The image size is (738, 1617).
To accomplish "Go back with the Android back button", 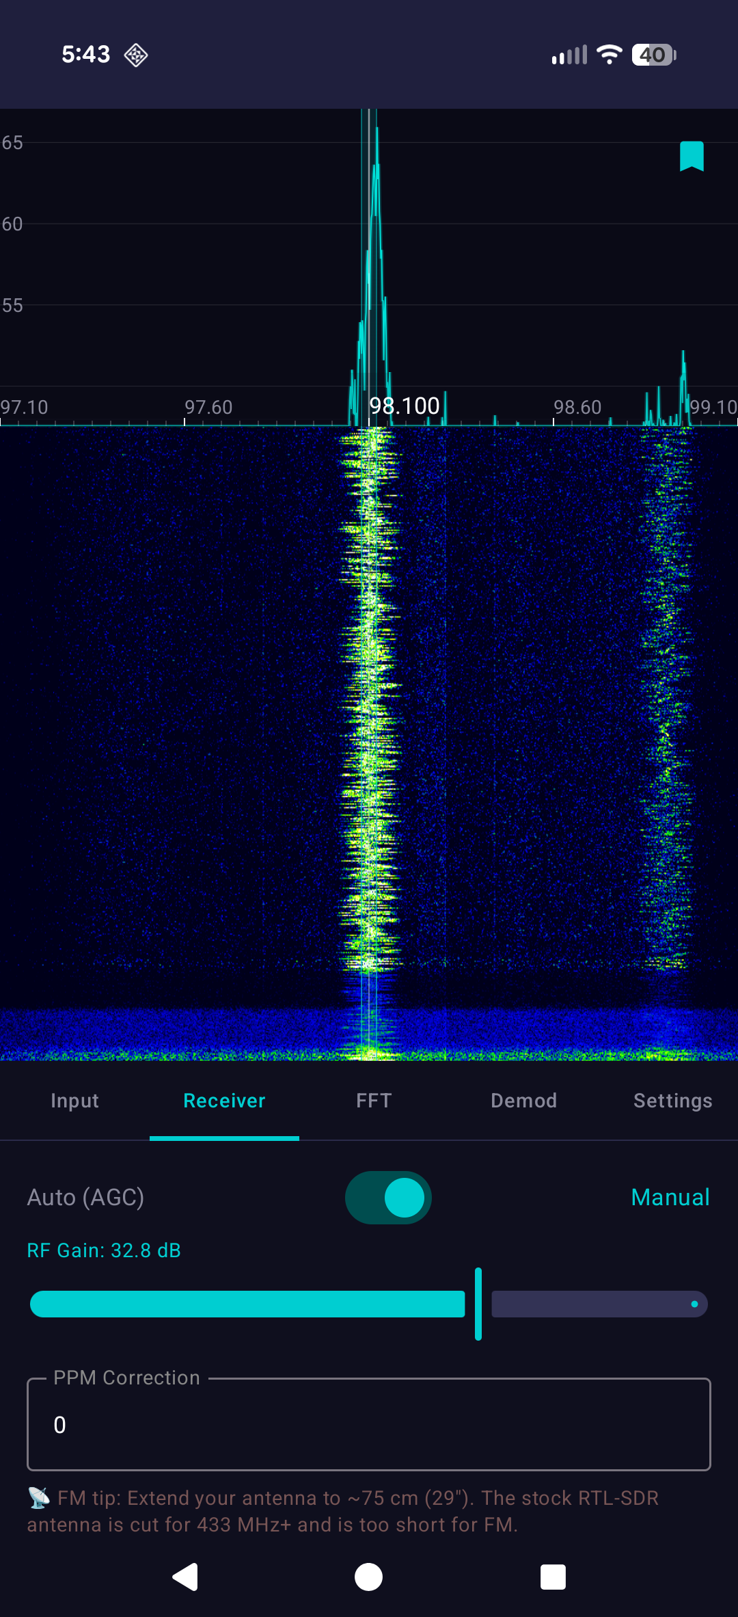I will point(185,1577).
